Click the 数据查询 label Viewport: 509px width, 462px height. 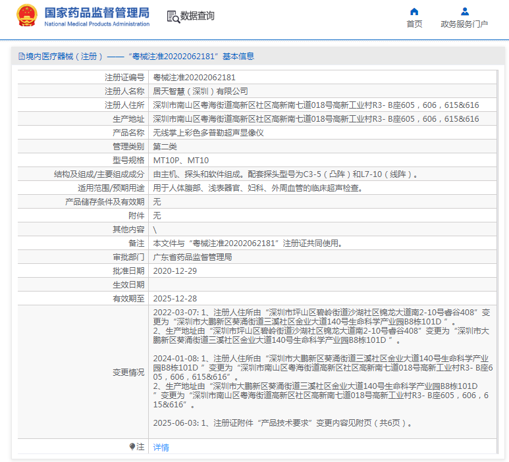(x=197, y=16)
